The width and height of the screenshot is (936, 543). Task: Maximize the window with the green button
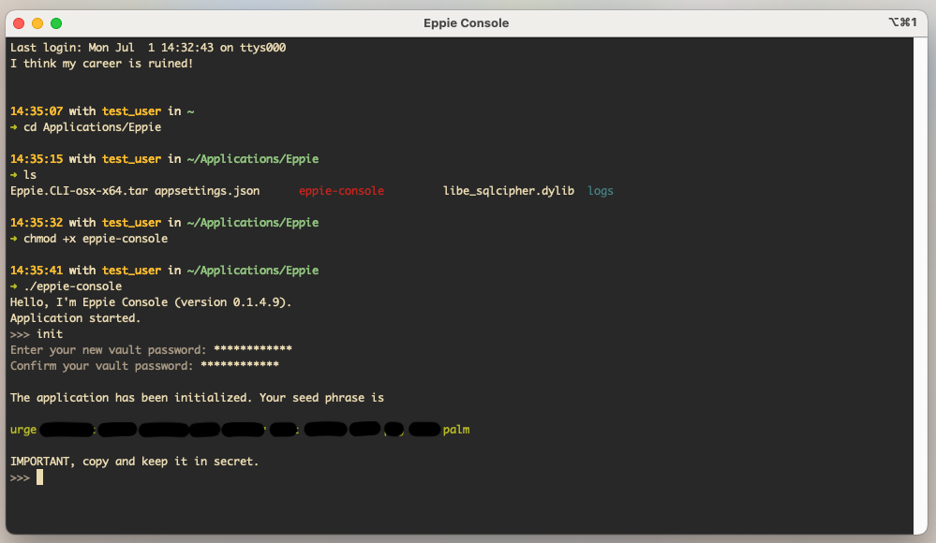[x=56, y=23]
